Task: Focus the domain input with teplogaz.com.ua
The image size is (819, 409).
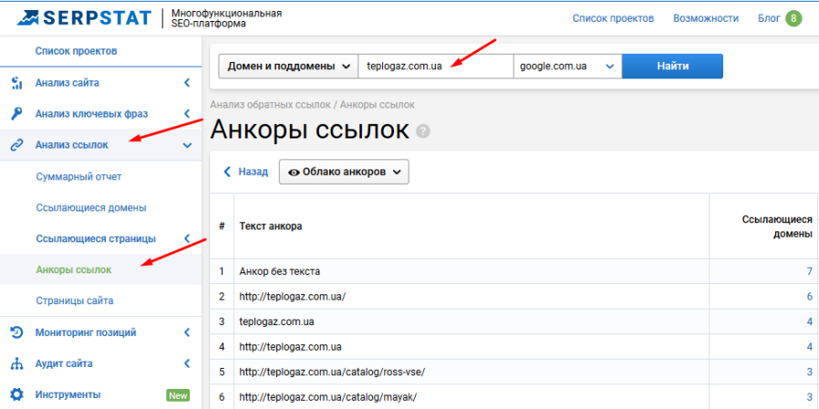Action: (x=436, y=66)
